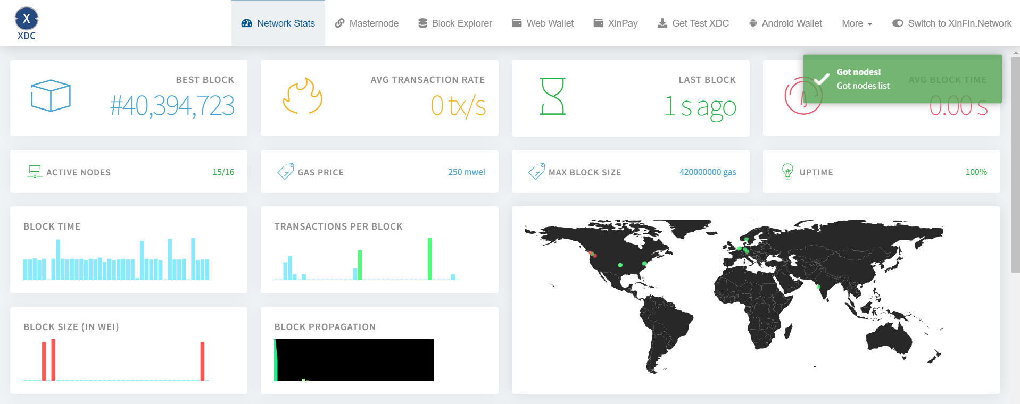Click the Block Propagation histogram
The height and width of the screenshot is (404, 1020).
(354, 360)
